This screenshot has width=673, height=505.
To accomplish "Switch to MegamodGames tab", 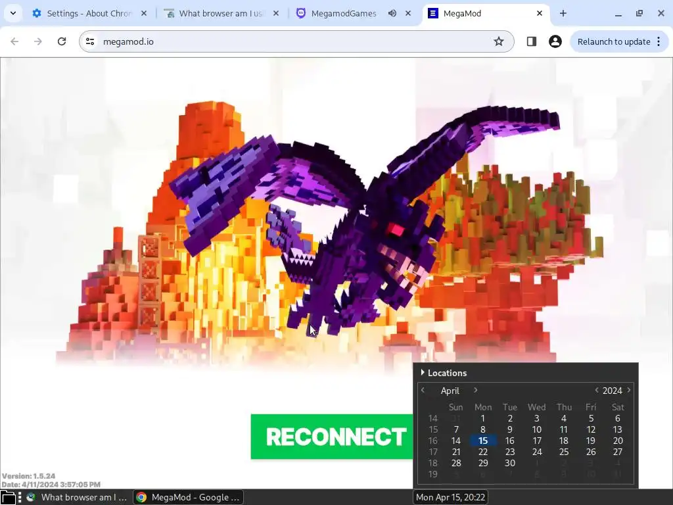I will 343,13.
